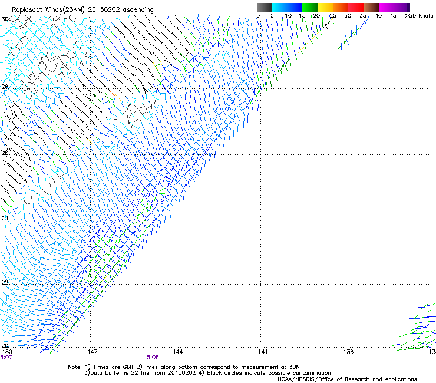Click the latitude label '22'
The height and width of the screenshot is (383, 436).
[x=5, y=283]
